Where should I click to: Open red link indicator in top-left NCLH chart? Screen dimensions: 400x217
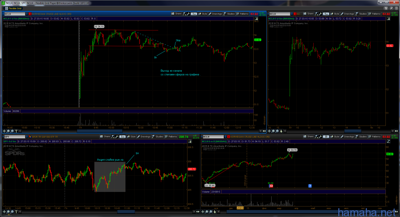(x=30, y=14)
